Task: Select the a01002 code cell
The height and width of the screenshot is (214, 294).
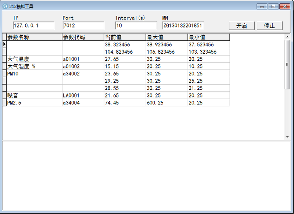Action: coord(83,67)
